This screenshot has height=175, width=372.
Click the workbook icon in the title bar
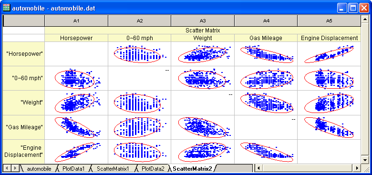6,8
